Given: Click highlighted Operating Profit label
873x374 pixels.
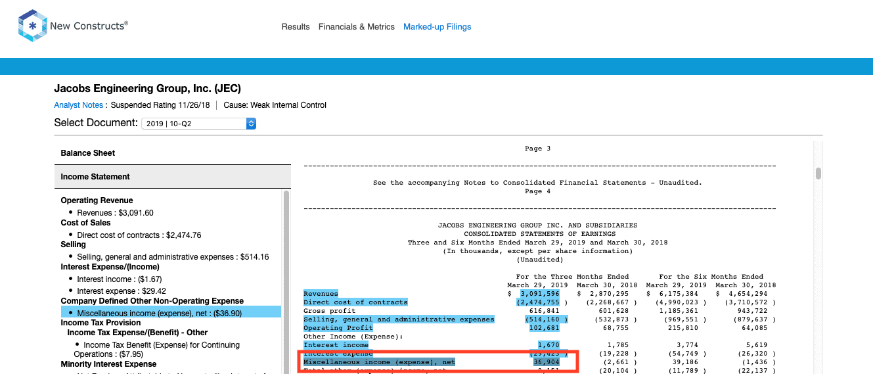Looking at the screenshot, I should coord(338,328).
